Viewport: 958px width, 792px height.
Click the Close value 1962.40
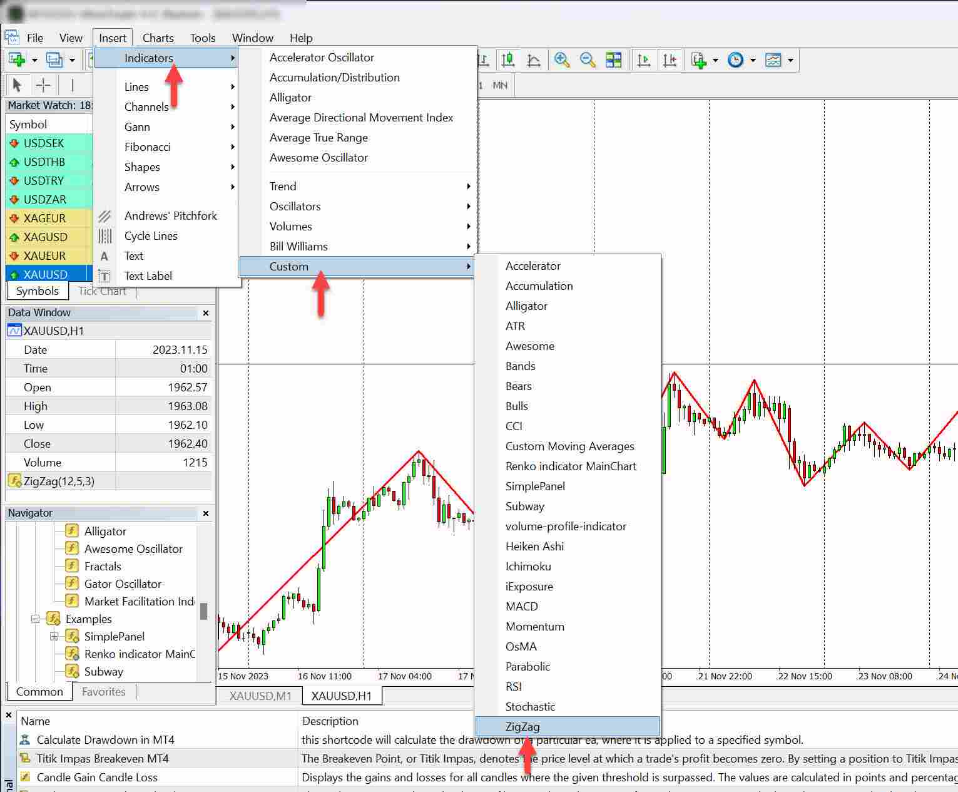(187, 444)
